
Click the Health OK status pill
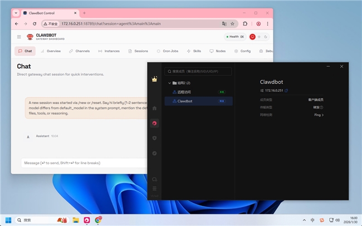click(x=235, y=37)
